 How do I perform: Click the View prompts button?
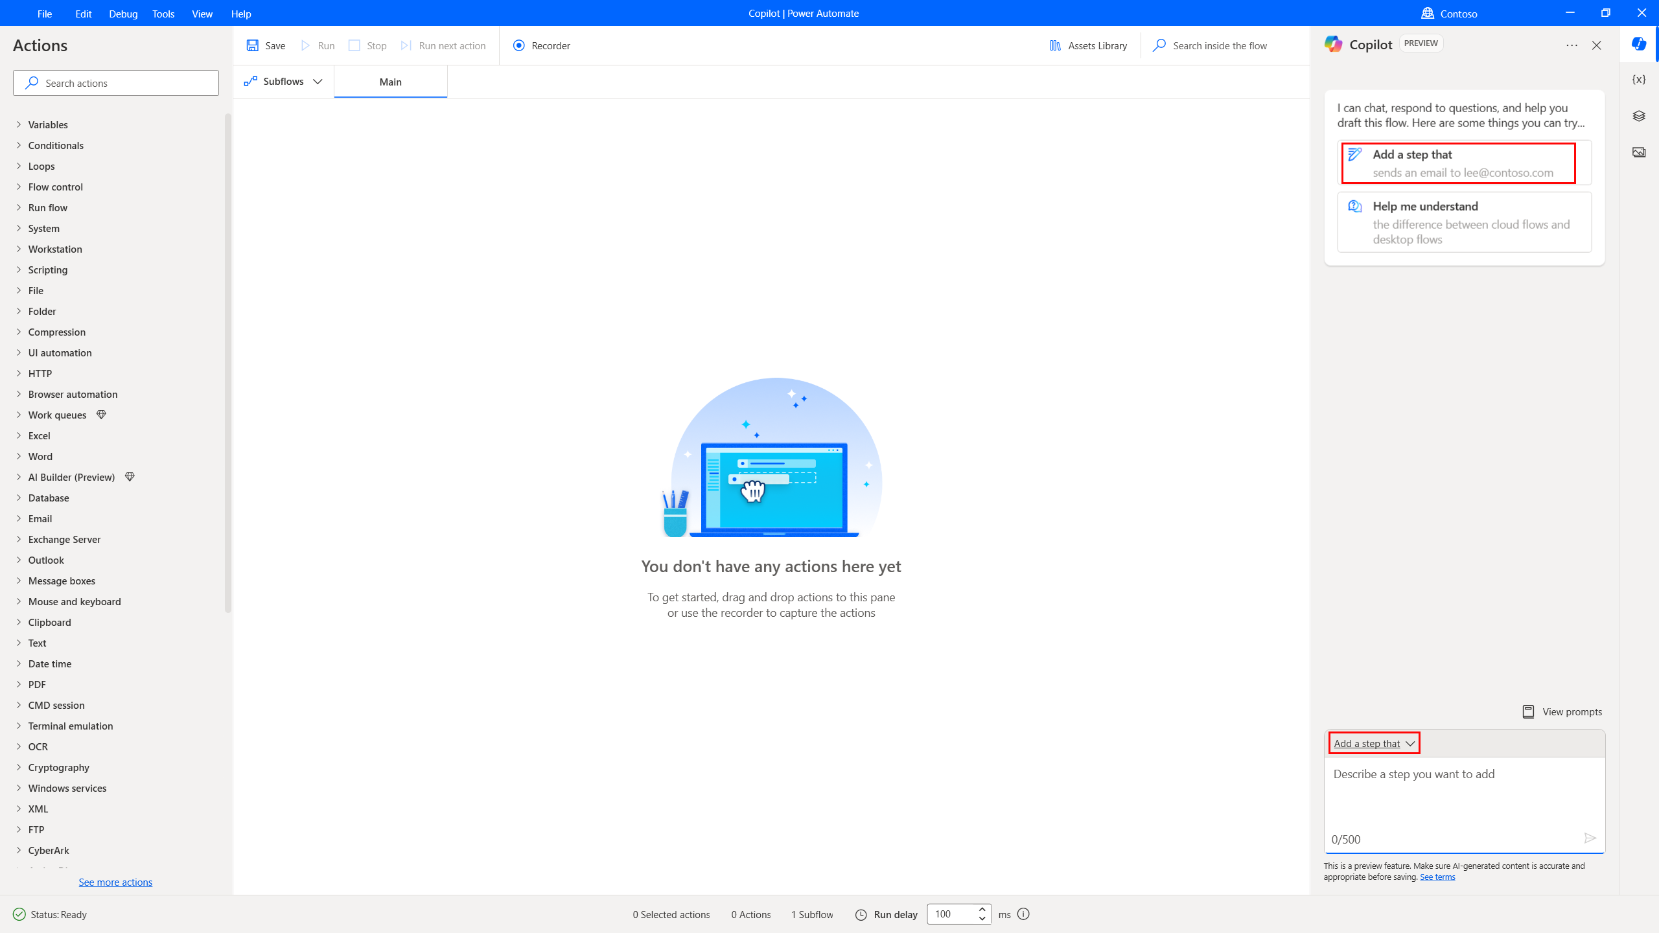point(1563,712)
